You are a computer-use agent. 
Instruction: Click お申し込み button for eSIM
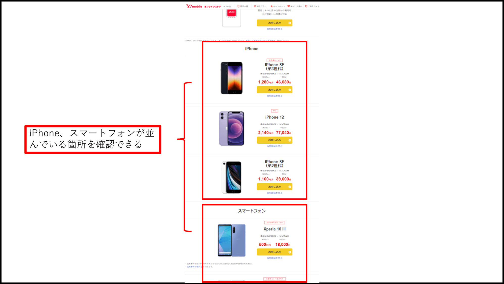(274, 23)
